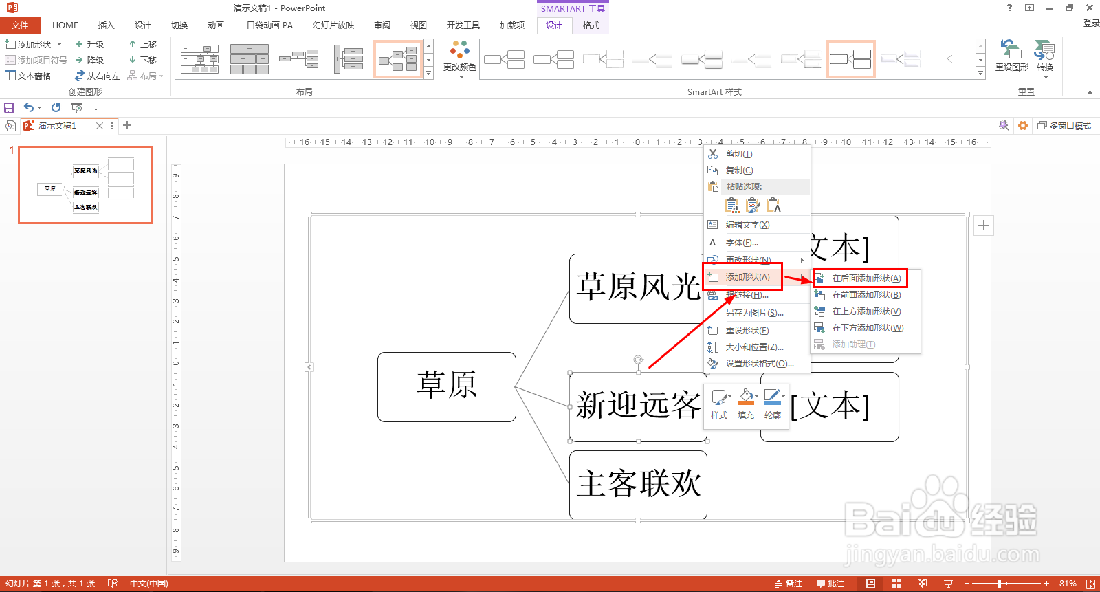Expand SmartArt text pane via left arrow tab
The width and height of the screenshot is (1100, 592).
click(x=309, y=367)
